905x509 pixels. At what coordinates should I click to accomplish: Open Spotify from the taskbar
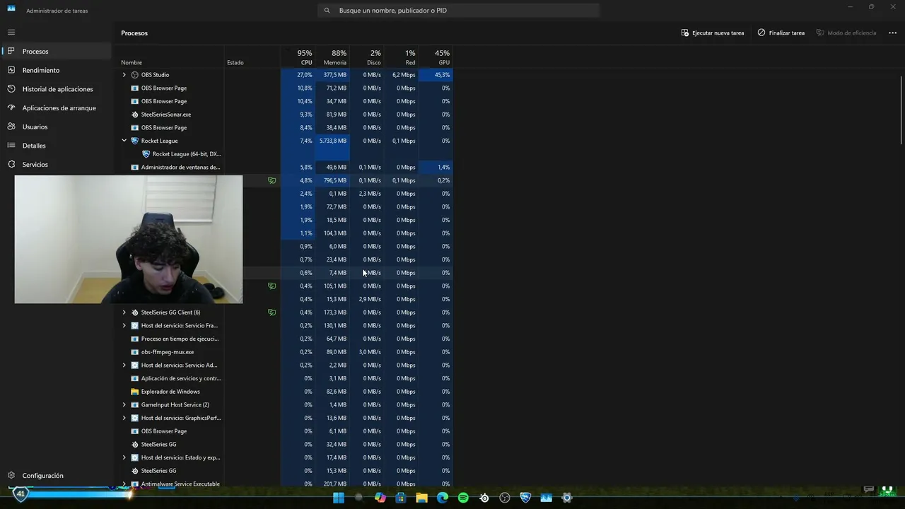click(463, 498)
